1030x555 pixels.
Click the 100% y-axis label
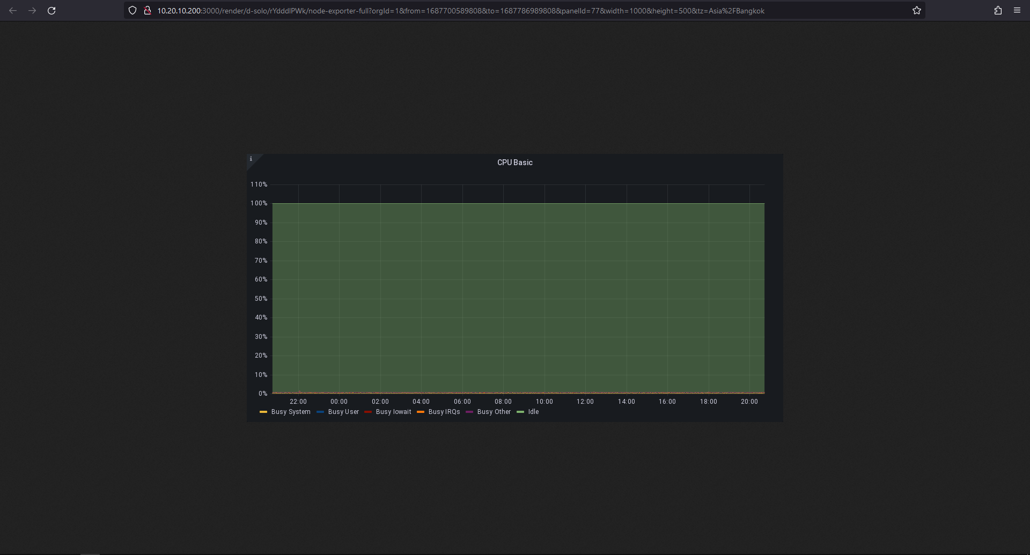(x=259, y=203)
